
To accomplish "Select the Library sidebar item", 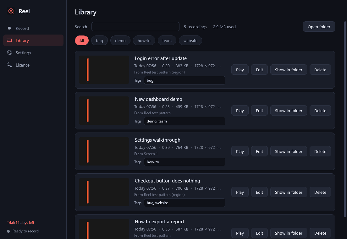I will 33,41.
